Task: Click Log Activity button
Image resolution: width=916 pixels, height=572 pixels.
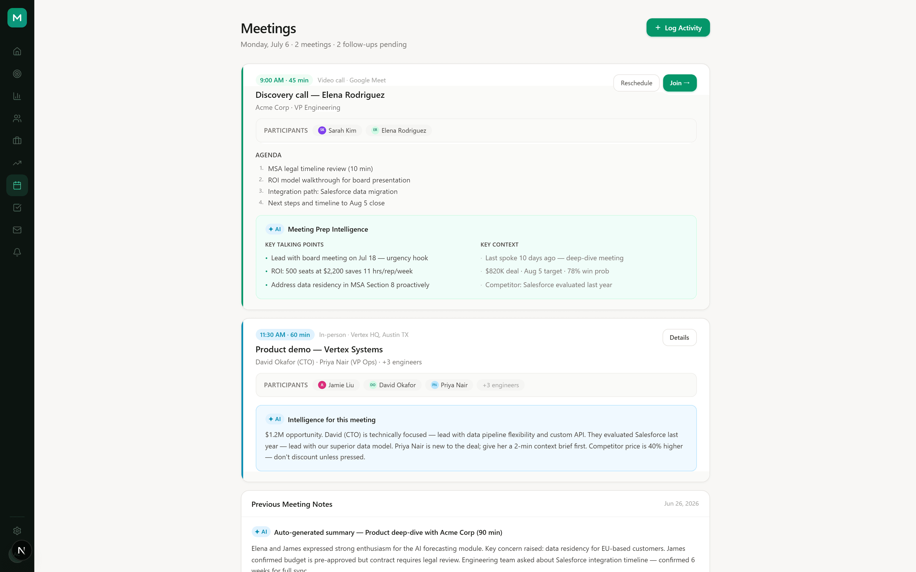Action: pos(678,28)
